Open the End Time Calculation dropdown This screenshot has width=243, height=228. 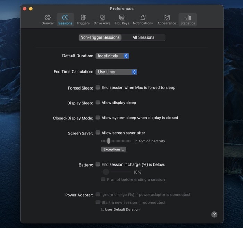click(x=116, y=72)
